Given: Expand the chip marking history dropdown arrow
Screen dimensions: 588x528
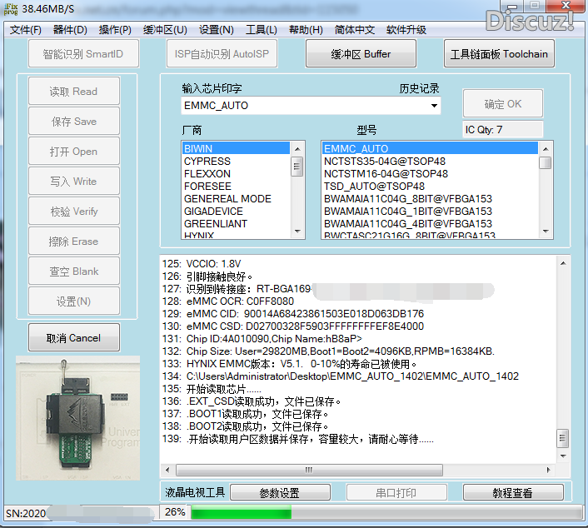Looking at the screenshot, I should pos(434,106).
